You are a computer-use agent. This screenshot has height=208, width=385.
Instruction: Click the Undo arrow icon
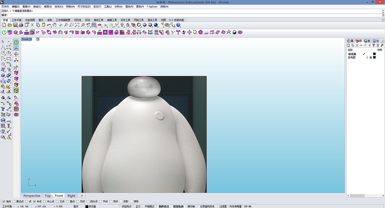coord(49,25)
